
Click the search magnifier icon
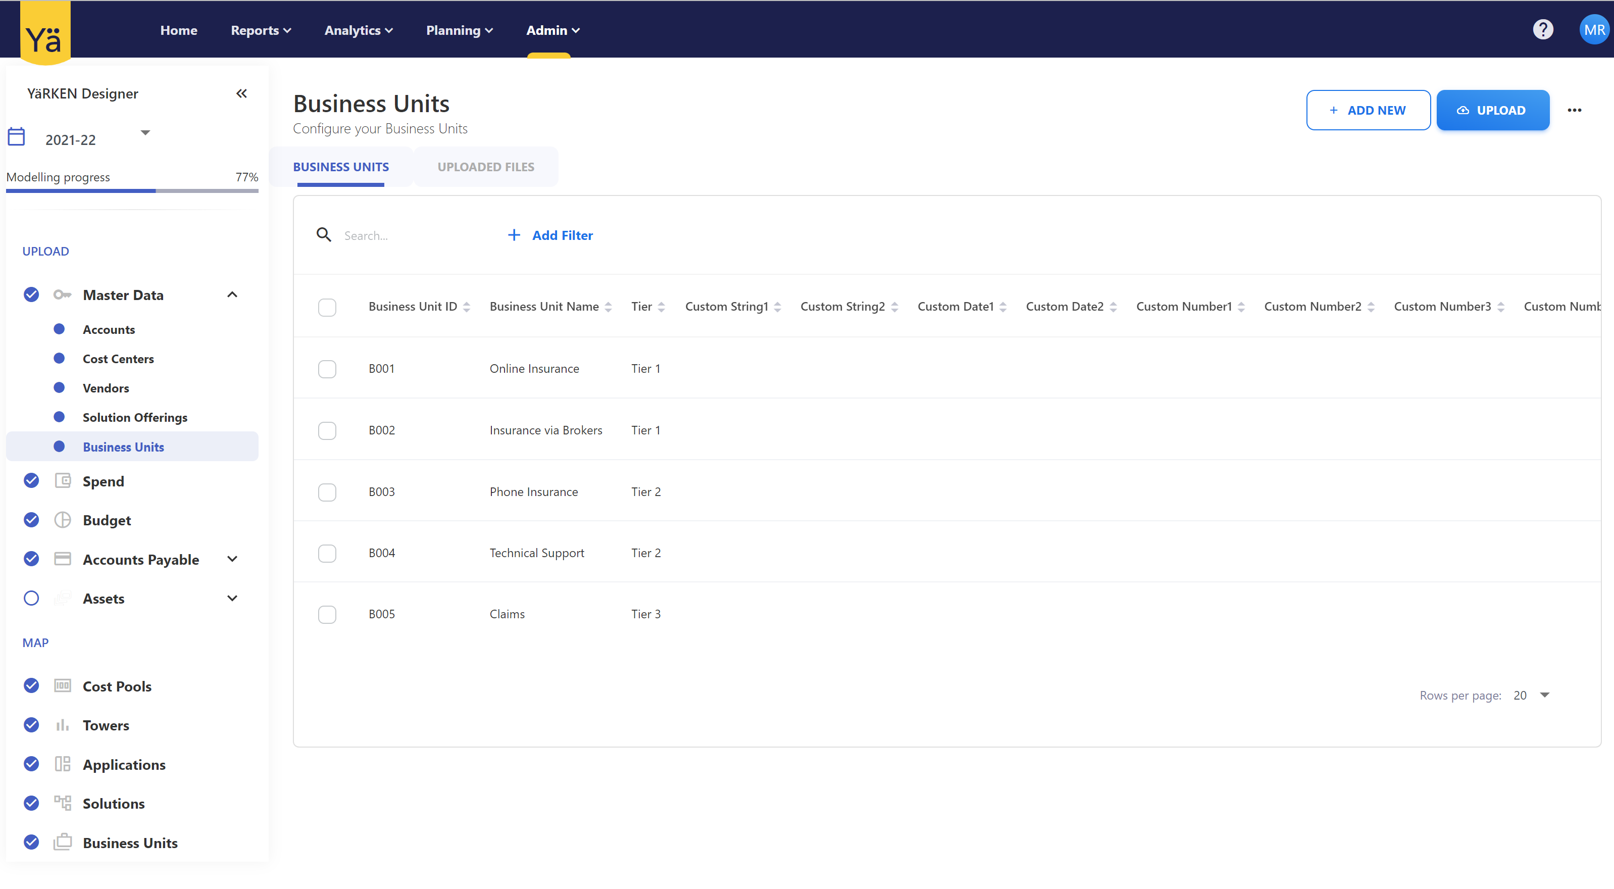324,235
